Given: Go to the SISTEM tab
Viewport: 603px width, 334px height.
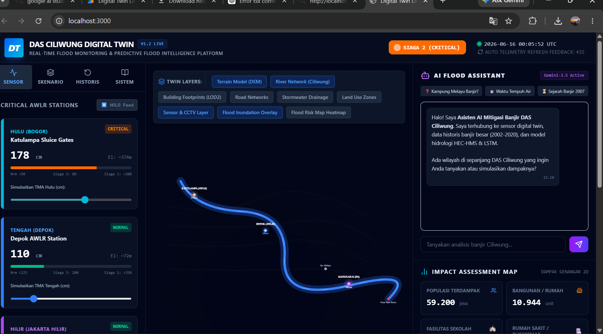Looking at the screenshot, I should tap(125, 77).
